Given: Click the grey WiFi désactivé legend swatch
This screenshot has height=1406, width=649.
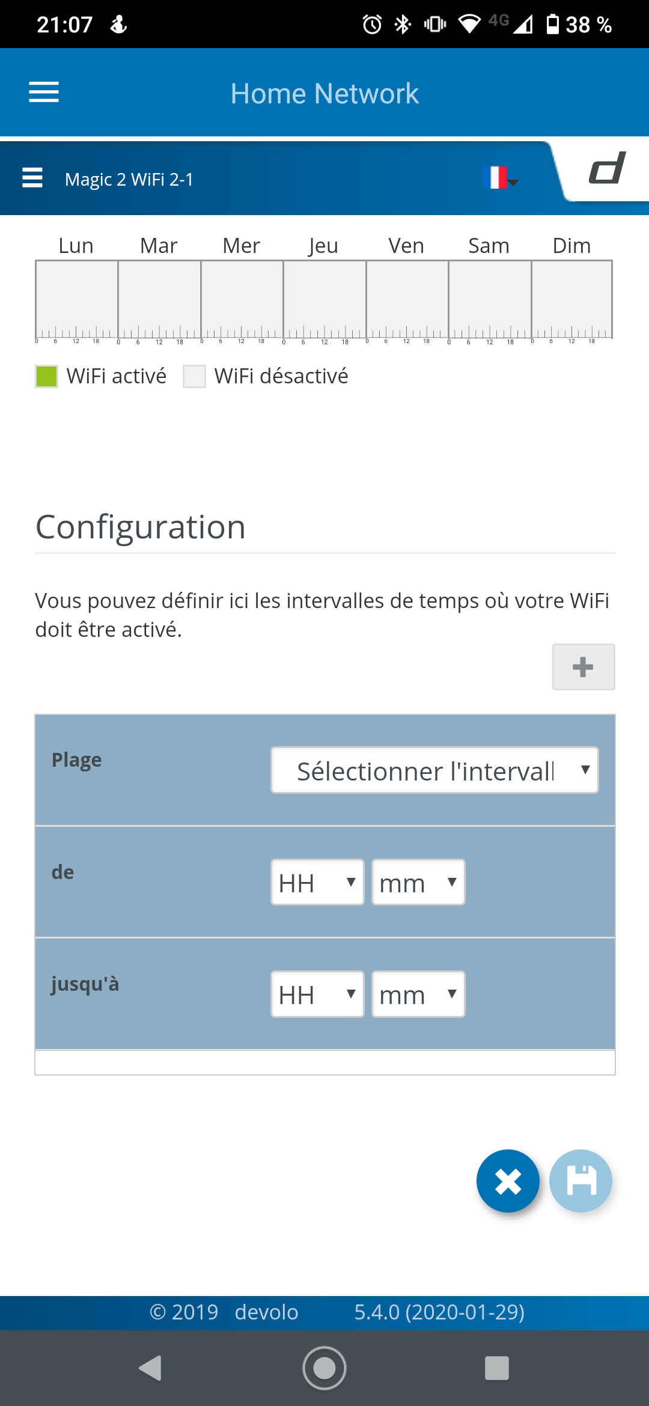Looking at the screenshot, I should click(x=194, y=377).
